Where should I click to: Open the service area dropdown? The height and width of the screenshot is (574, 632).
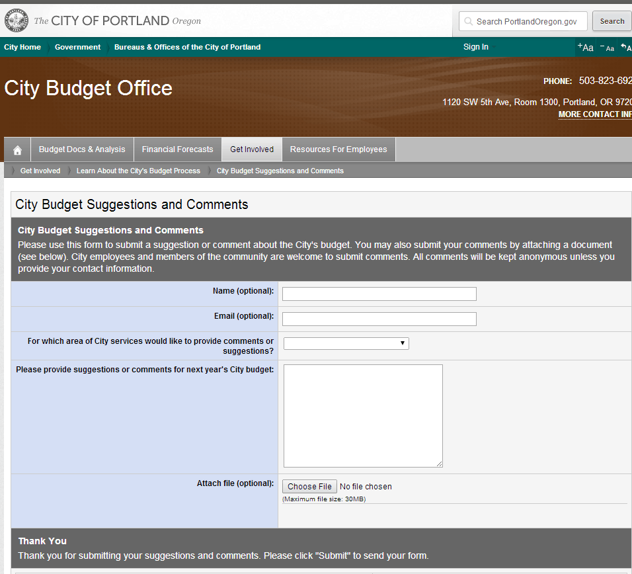(346, 343)
